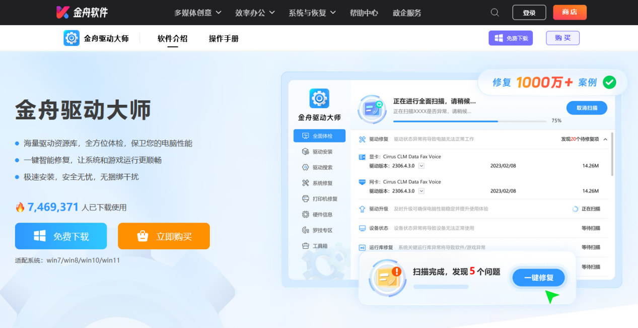Click the 14.26M size in the 网卡 row
The width and height of the screenshot is (638, 328).
590,191
